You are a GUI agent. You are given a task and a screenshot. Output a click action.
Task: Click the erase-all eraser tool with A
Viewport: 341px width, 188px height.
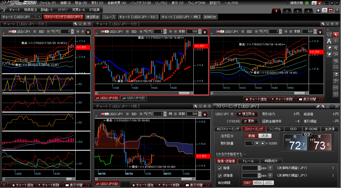[x=329, y=54]
